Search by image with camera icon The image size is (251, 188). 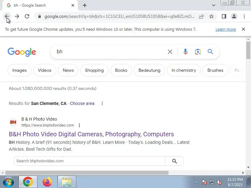point(198,52)
